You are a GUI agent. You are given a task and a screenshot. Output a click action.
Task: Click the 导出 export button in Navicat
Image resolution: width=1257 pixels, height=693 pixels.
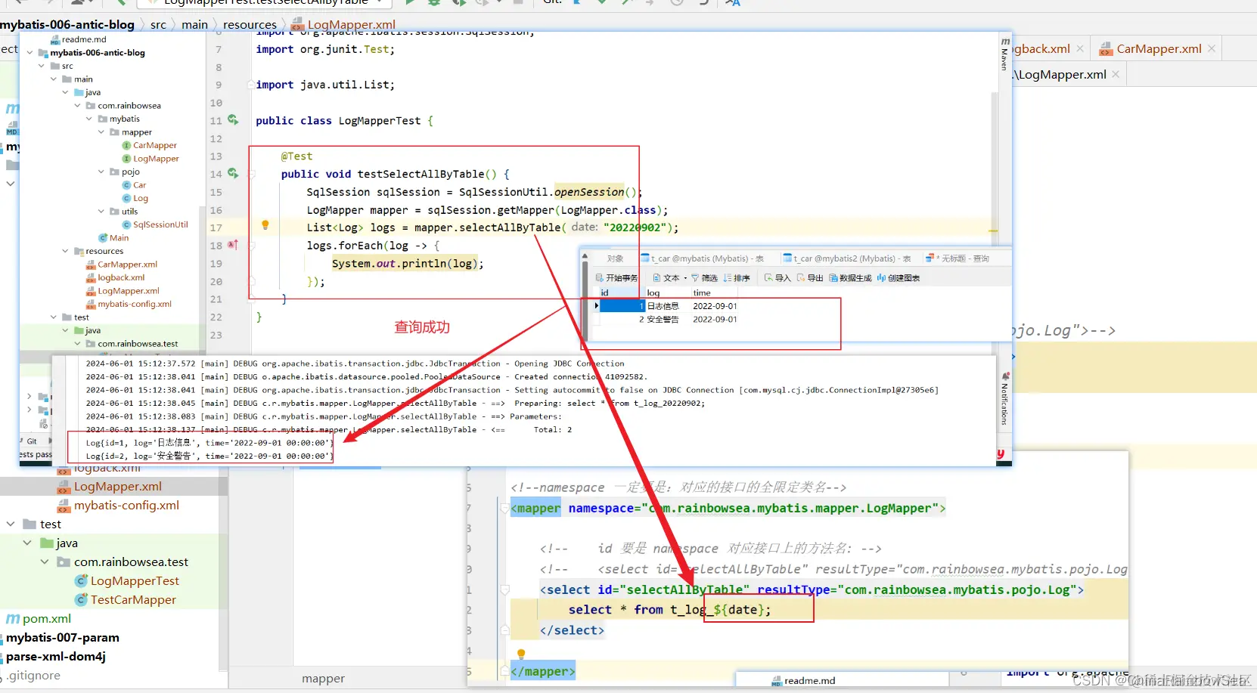[x=810, y=278]
